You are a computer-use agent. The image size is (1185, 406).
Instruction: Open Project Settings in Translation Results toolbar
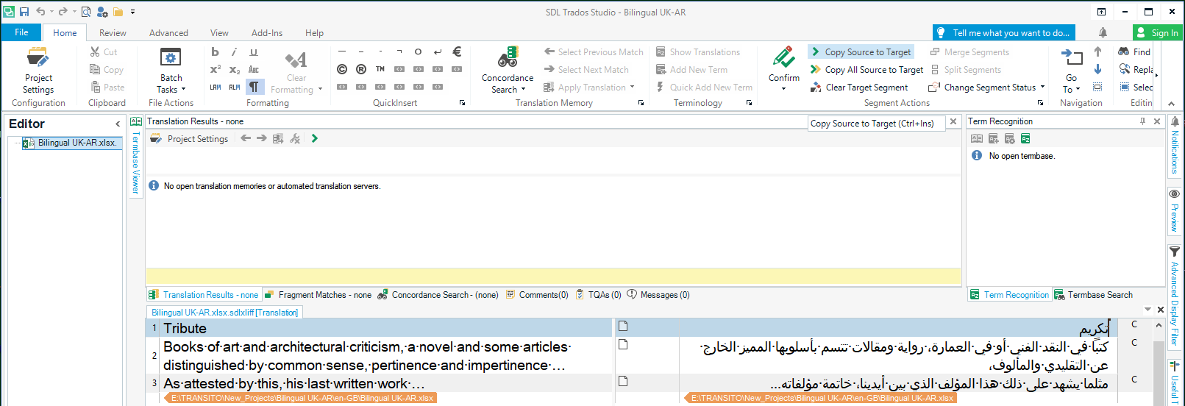click(x=190, y=138)
